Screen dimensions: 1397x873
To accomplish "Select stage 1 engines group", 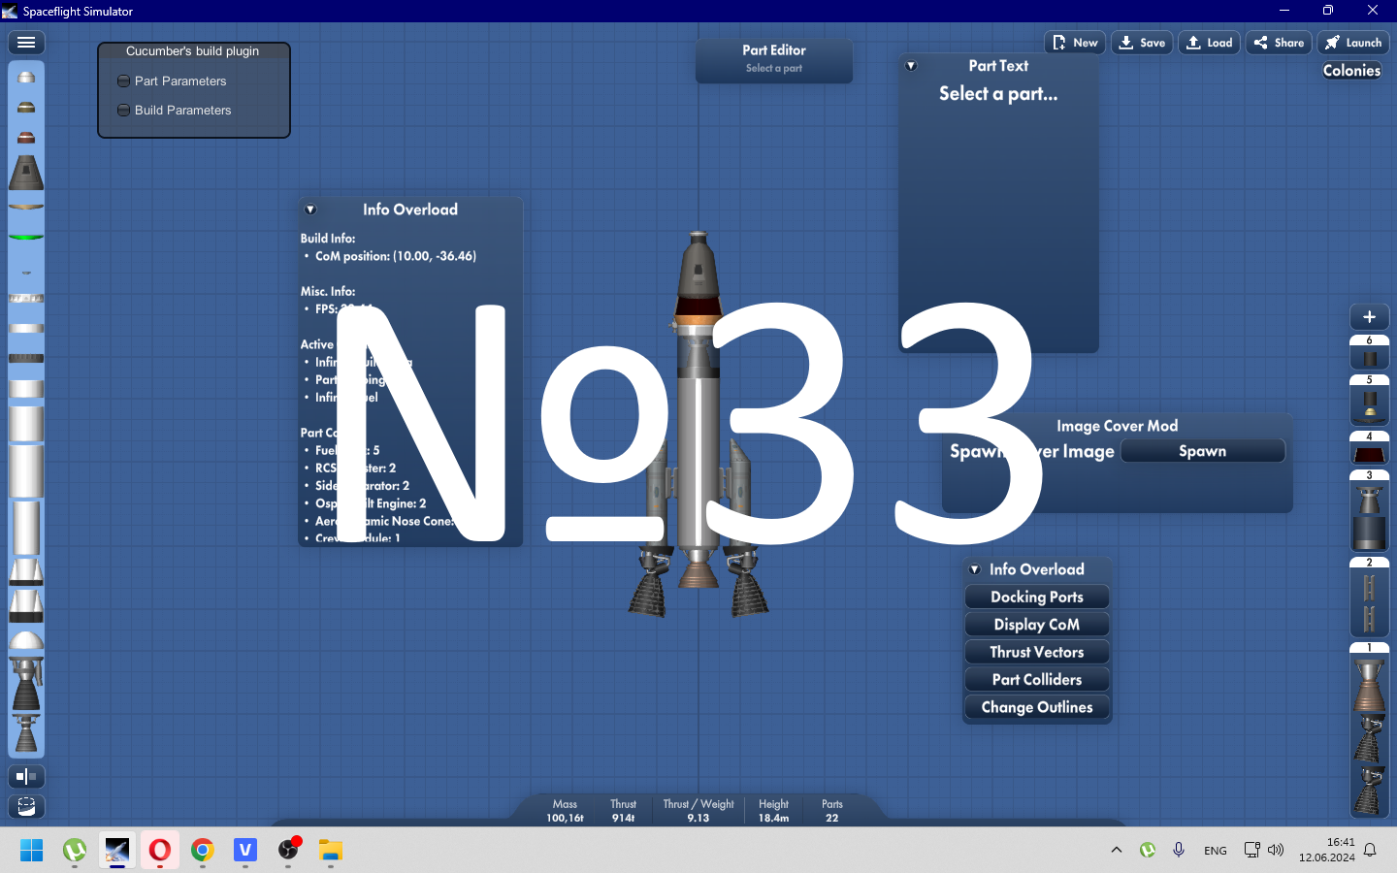I will [x=1370, y=729].
